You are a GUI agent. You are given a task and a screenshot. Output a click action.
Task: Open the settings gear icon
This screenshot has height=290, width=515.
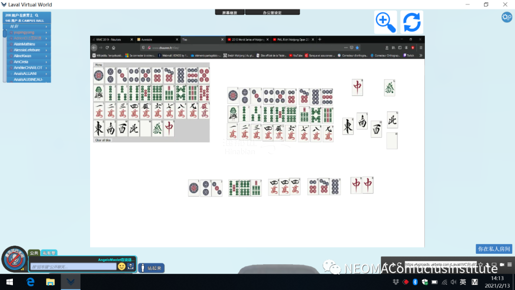pos(506,17)
